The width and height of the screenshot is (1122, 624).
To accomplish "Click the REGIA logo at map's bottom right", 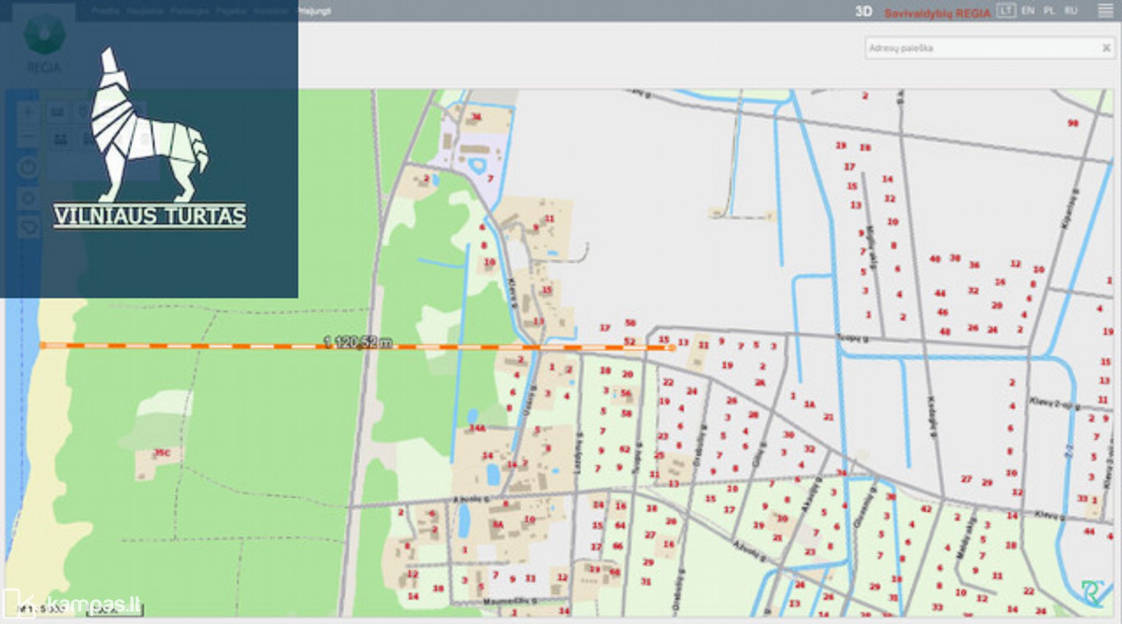I will coord(1091,593).
